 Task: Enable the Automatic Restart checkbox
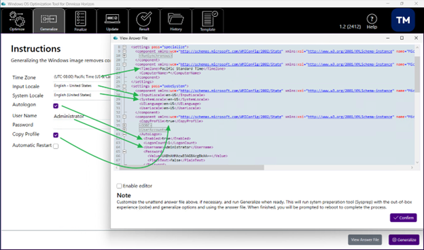point(56,146)
